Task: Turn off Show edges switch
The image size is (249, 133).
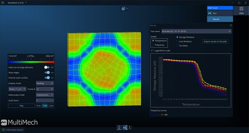Action: click(x=47, y=73)
